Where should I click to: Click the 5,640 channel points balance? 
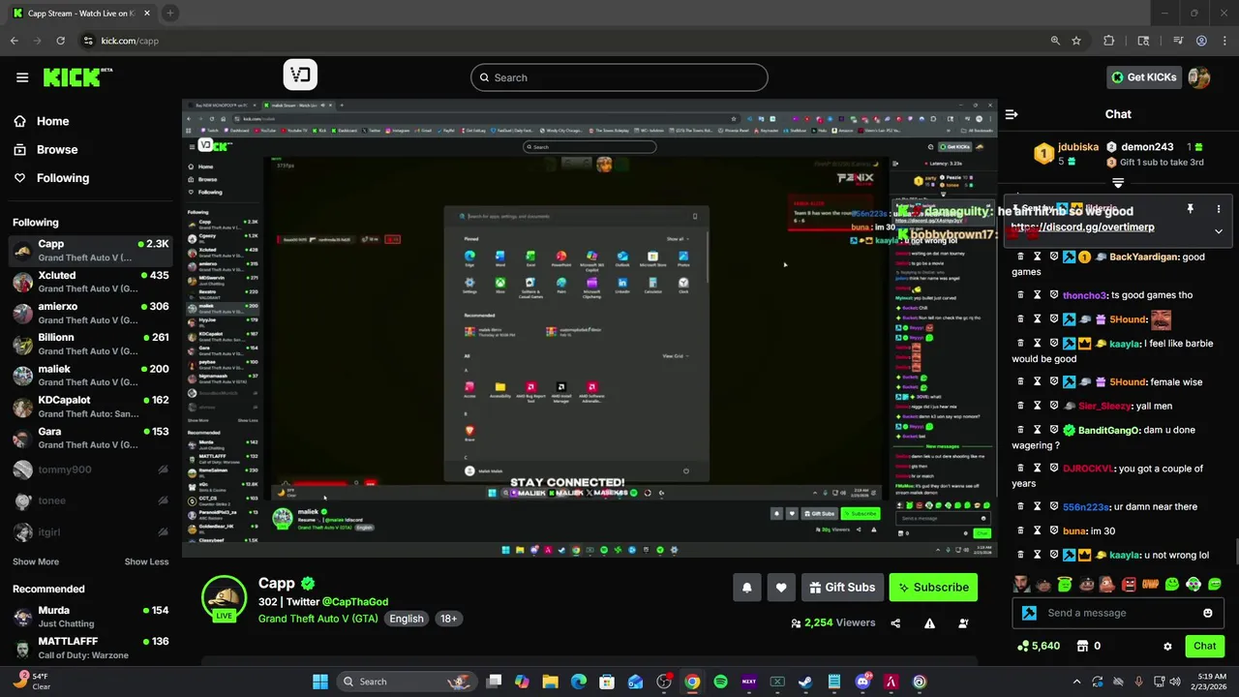(x=1039, y=646)
